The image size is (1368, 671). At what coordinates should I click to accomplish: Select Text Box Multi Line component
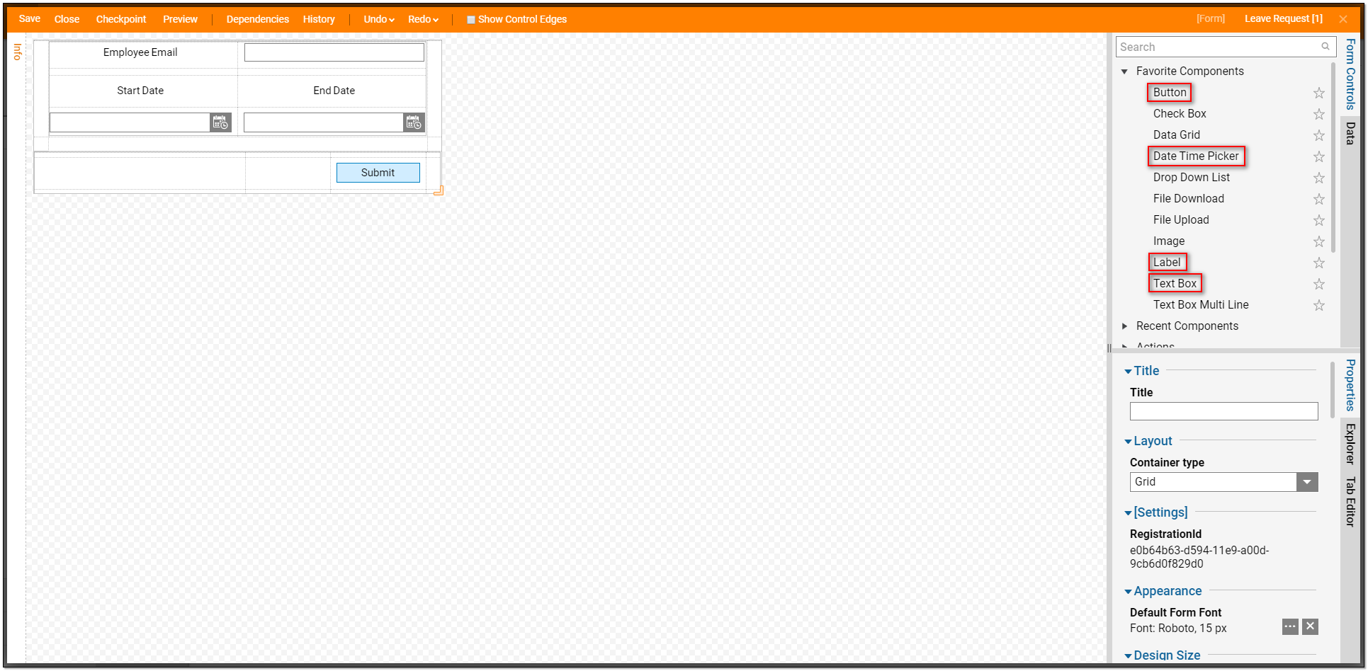[1201, 305]
